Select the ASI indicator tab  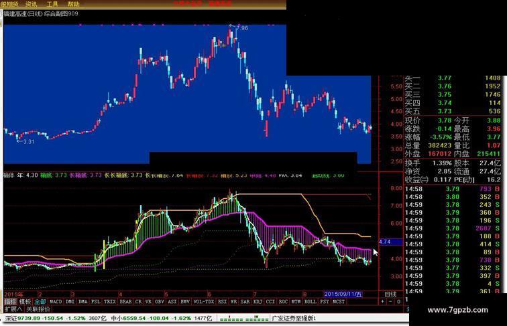pos(172,302)
